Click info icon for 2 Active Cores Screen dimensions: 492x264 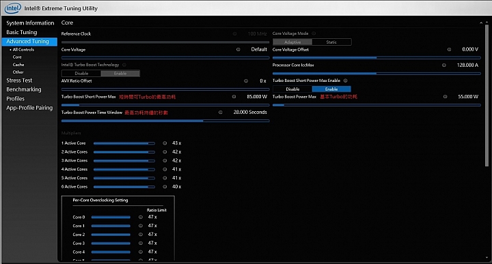pyautogui.click(x=165, y=152)
